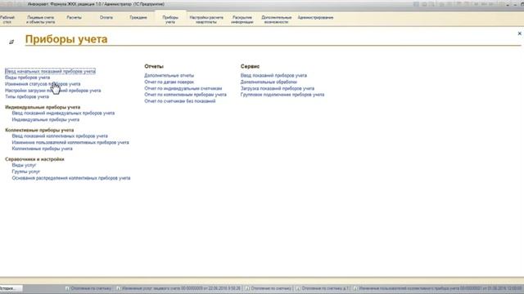The image size is (524, 294).
Task: Open Ввод показаний приборов учета under Сервис
Action: pyautogui.click(x=273, y=75)
